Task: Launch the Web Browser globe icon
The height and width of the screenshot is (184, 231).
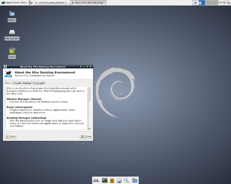Action: pyautogui.click(x=119, y=180)
